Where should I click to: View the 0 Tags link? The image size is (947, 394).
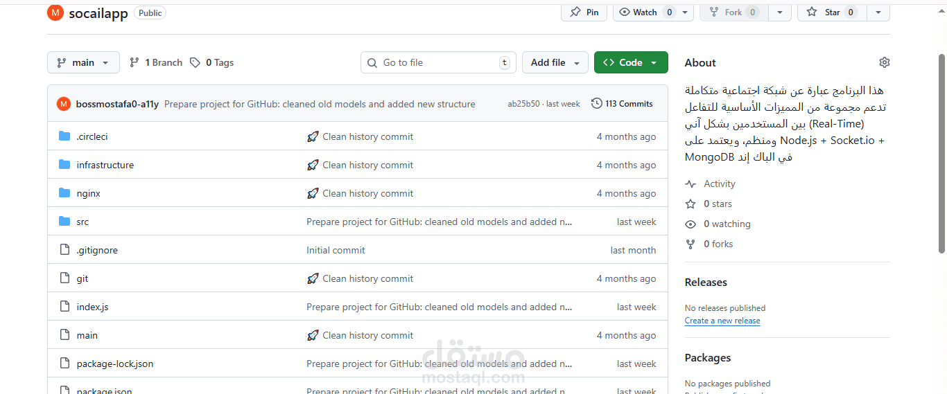212,62
